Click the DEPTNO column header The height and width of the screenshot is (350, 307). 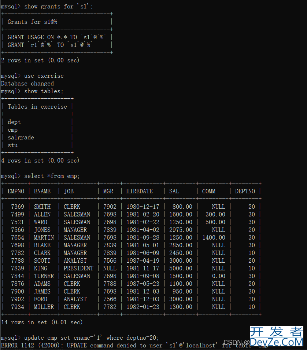point(245,191)
